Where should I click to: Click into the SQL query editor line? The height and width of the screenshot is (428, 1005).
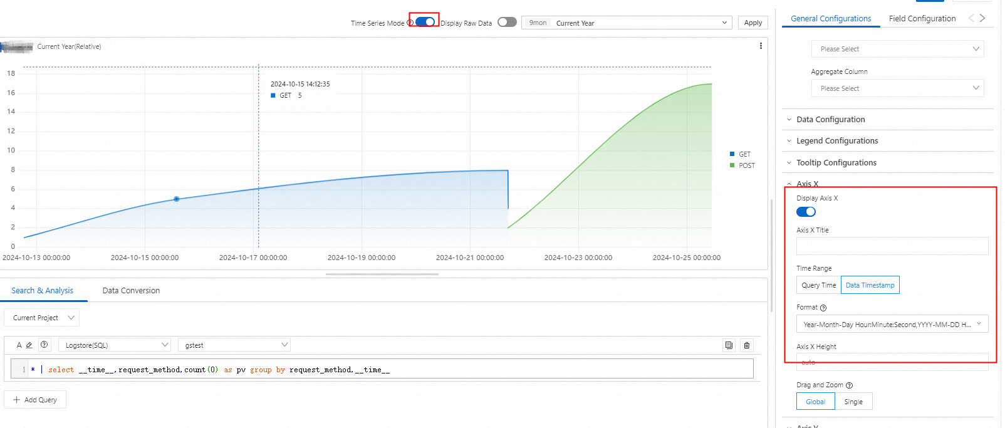tap(382, 369)
